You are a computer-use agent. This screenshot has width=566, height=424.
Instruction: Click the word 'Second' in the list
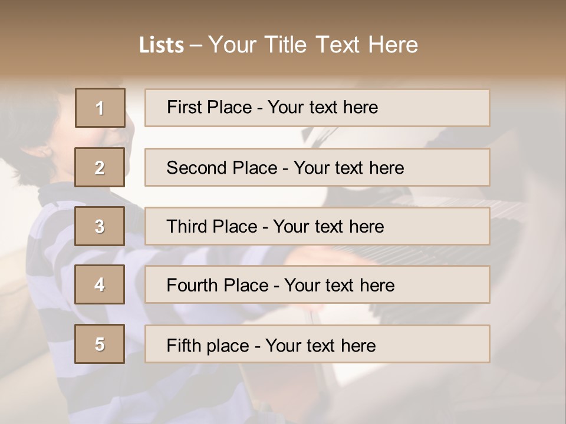[198, 168]
